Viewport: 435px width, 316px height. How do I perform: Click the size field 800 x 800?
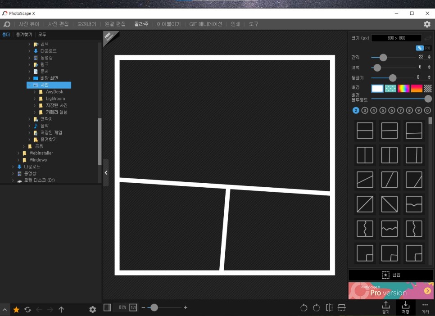point(396,38)
